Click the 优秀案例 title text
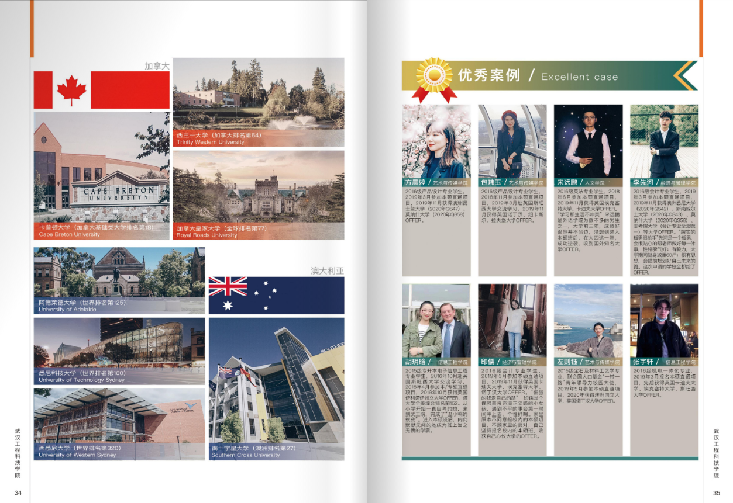 tap(489, 75)
